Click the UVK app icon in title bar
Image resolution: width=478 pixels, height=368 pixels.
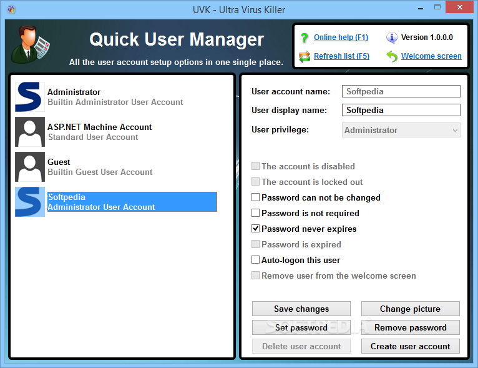pyautogui.click(x=12, y=10)
